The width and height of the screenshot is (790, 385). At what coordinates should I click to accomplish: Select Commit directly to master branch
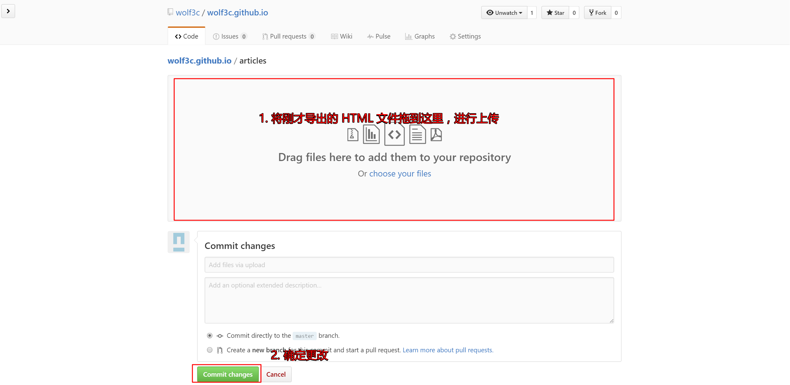(x=210, y=335)
